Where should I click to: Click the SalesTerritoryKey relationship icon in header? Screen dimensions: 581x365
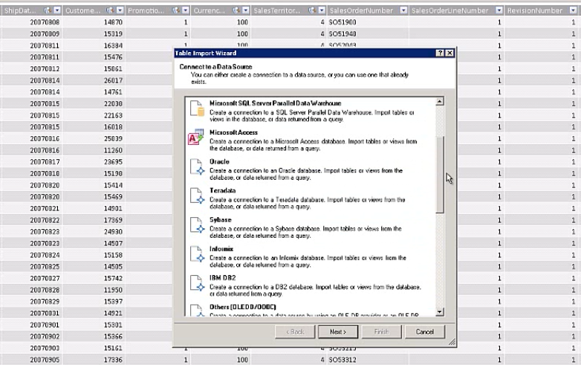(312, 10)
